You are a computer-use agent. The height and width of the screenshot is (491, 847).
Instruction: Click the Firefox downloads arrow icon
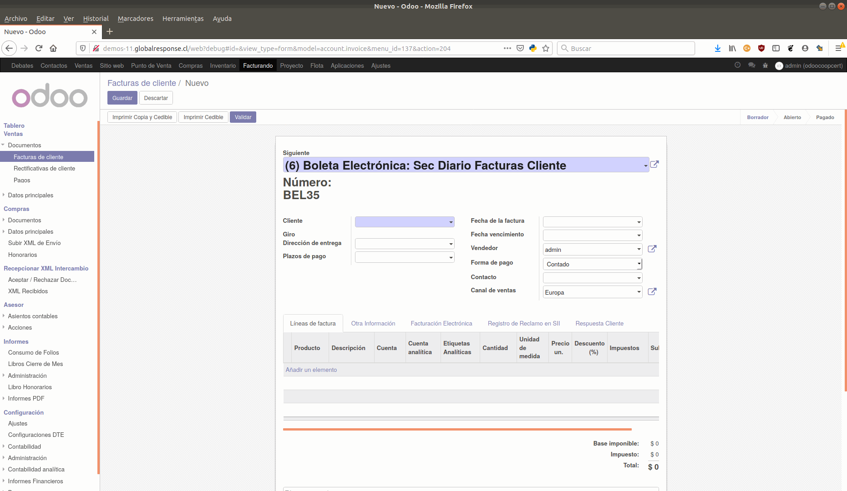[717, 48]
